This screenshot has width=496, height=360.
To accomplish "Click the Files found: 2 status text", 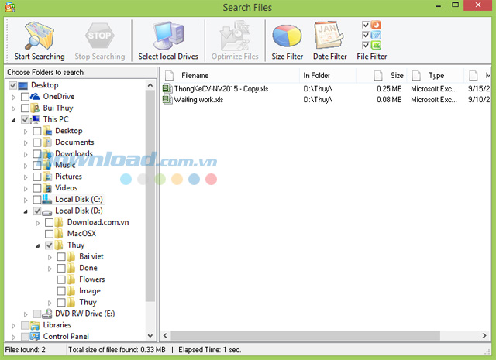I will pos(26,350).
